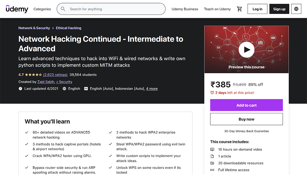Click the downloadable resources icon
Image resolution: width=307 pixels, height=175 pixels.
[x=212, y=163]
